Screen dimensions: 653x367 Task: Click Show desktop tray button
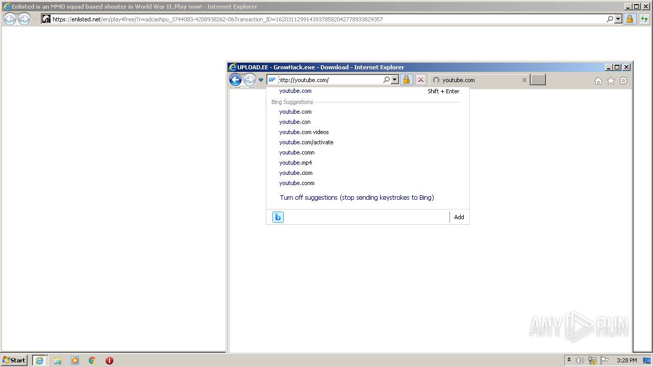(647, 360)
